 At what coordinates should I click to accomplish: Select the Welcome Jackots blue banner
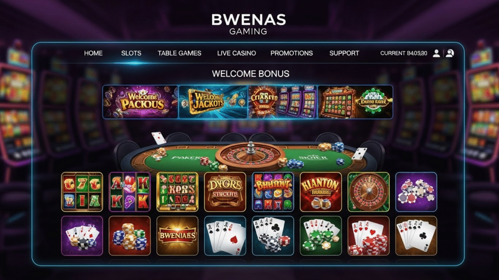click(213, 102)
